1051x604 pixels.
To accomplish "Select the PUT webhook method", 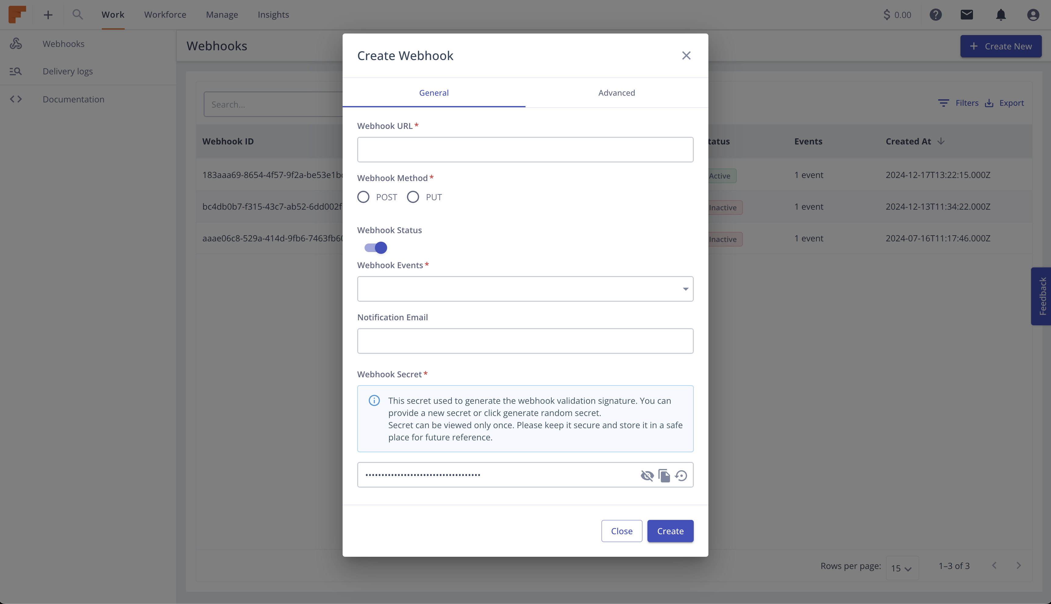I will pyautogui.click(x=413, y=197).
